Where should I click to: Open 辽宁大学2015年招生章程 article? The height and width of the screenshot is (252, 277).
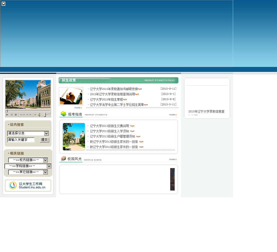coord(106,100)
